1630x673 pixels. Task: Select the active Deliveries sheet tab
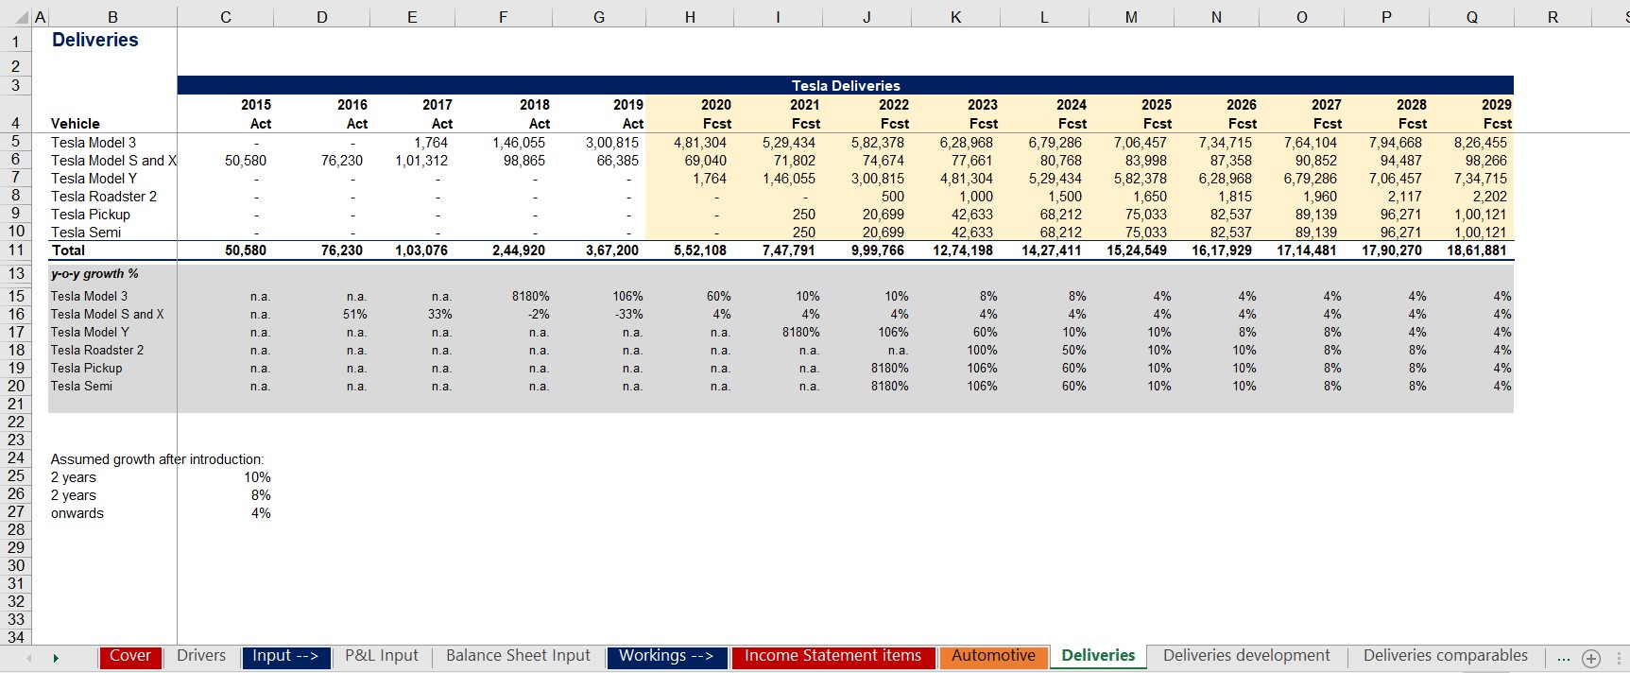tap(1098, 656)
